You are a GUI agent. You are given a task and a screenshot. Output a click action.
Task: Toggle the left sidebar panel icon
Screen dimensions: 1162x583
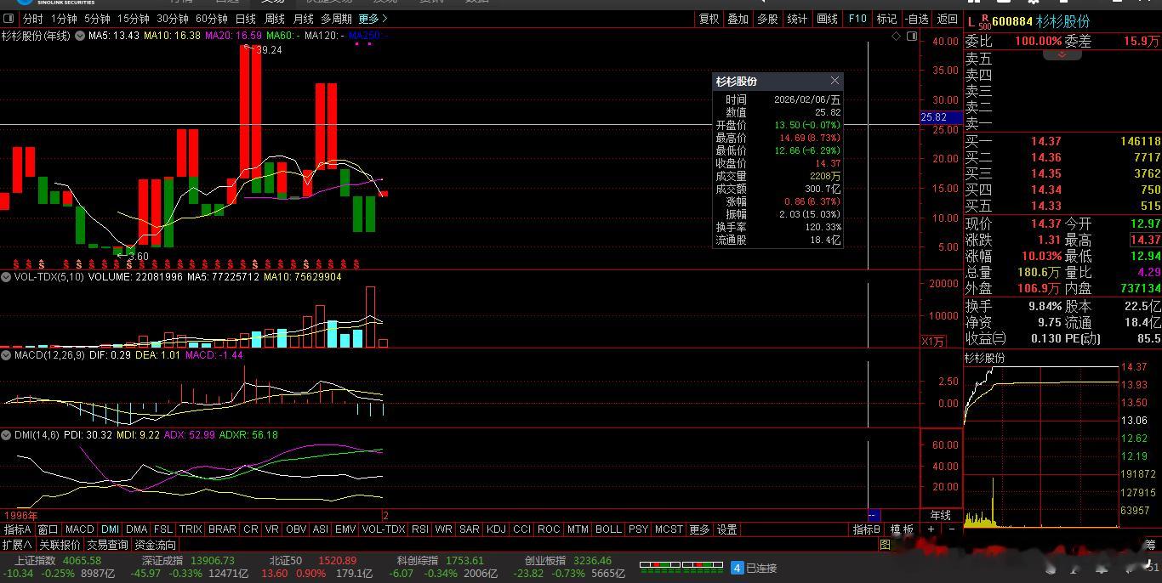[x=9, y=19]
